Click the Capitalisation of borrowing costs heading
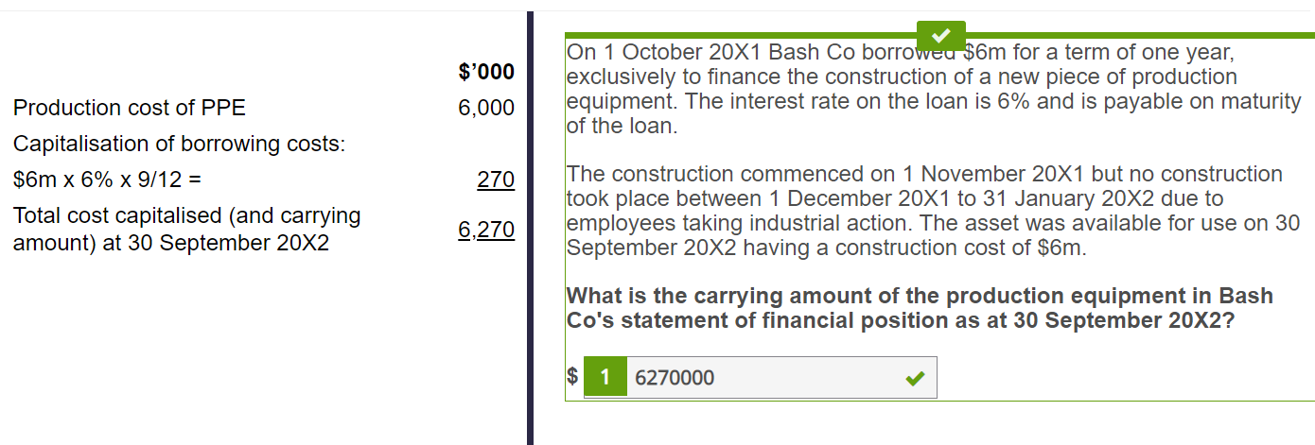The width and height of the screenshot is (1315, 445). (180, 144)
